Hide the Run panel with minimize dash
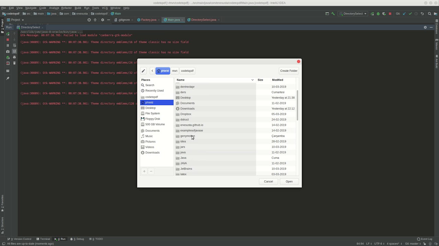The height and width of the screenshot is (246, 439). click(x=431, y=27)
